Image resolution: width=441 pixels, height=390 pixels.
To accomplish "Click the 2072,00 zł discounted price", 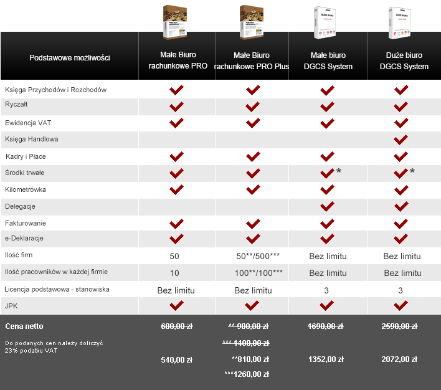I will point(399,359).
